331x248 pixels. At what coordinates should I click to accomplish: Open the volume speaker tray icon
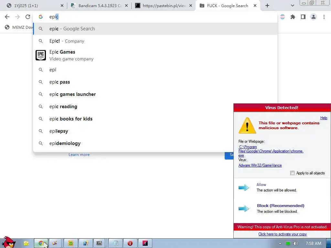pyautogui.click(x=295, y=243)
